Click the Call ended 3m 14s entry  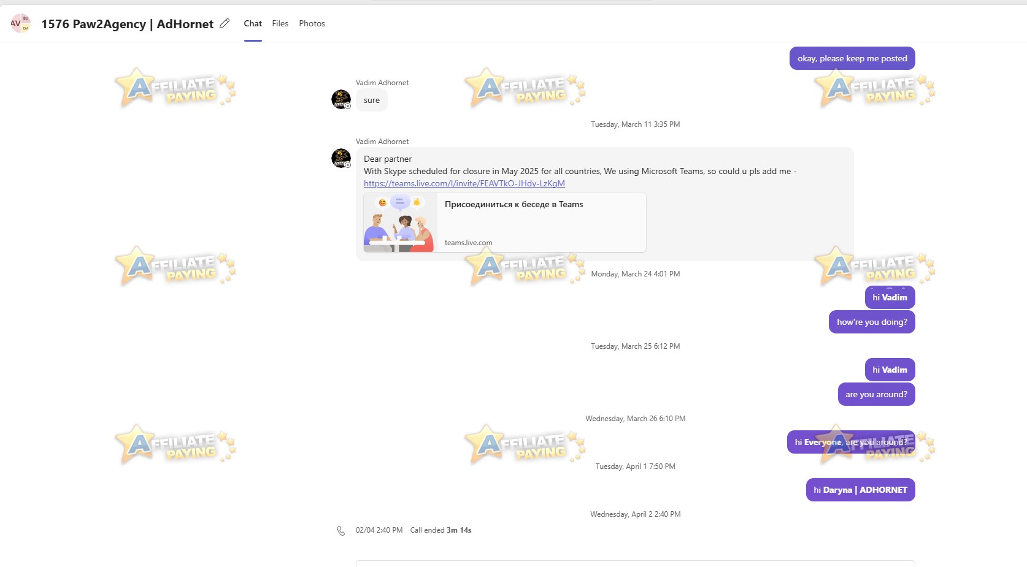pos(440,530)
